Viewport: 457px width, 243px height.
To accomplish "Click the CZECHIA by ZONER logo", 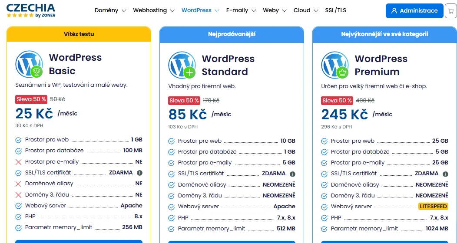I will (30, 11).
